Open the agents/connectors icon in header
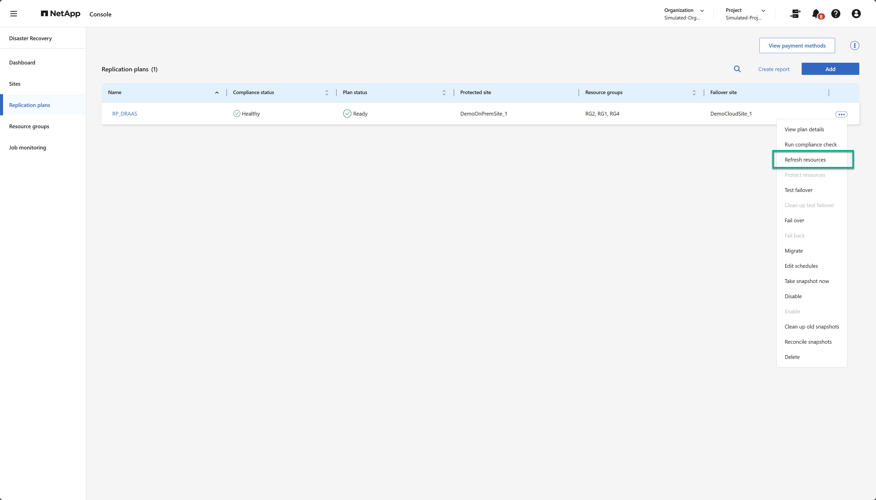The height and width of the screenshot is (500, 876). point(795,14)
